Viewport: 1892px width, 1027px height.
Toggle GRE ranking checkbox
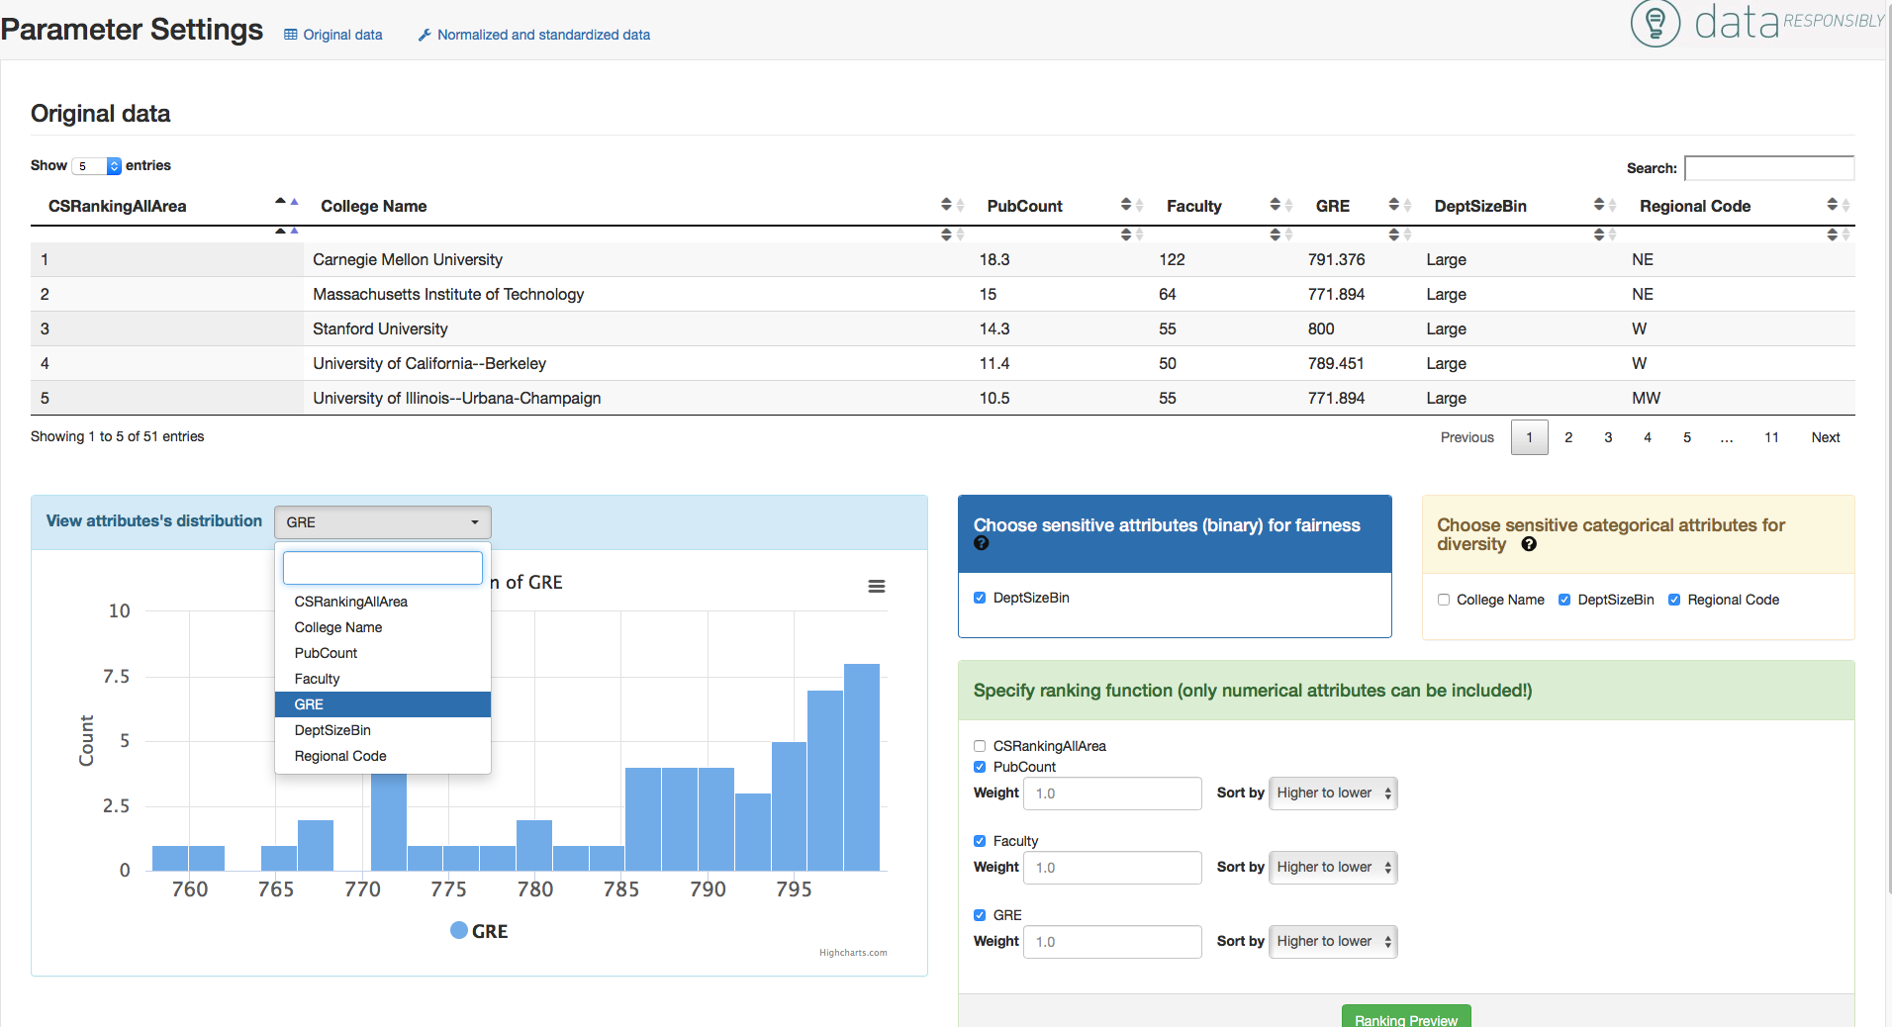coord(980,915)
